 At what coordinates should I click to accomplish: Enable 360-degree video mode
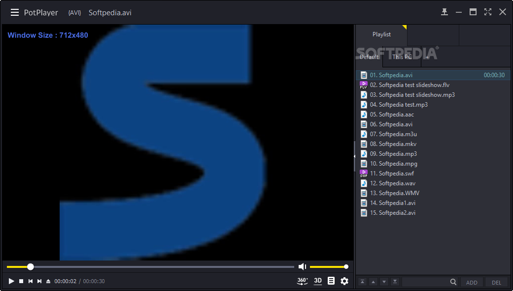pyautogui.click(x=302, y=281)
